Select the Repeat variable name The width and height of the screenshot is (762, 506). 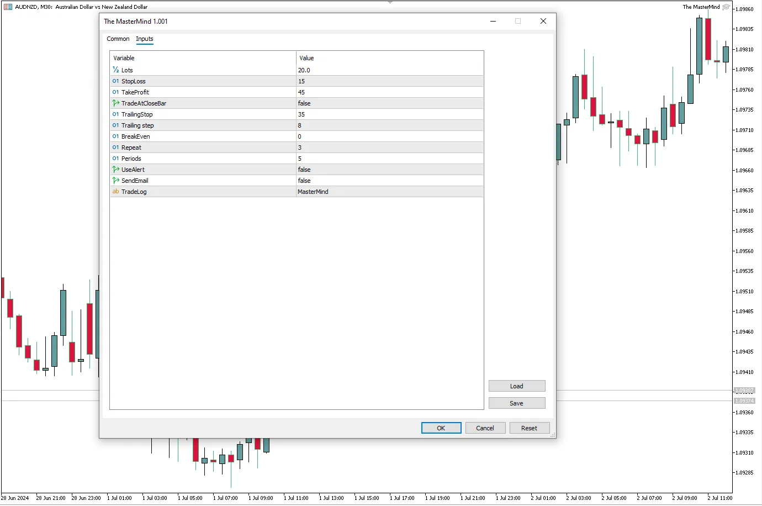coord(131,147)
